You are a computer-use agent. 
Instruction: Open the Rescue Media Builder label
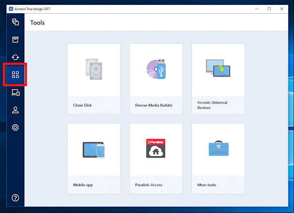tap(154, 105)
